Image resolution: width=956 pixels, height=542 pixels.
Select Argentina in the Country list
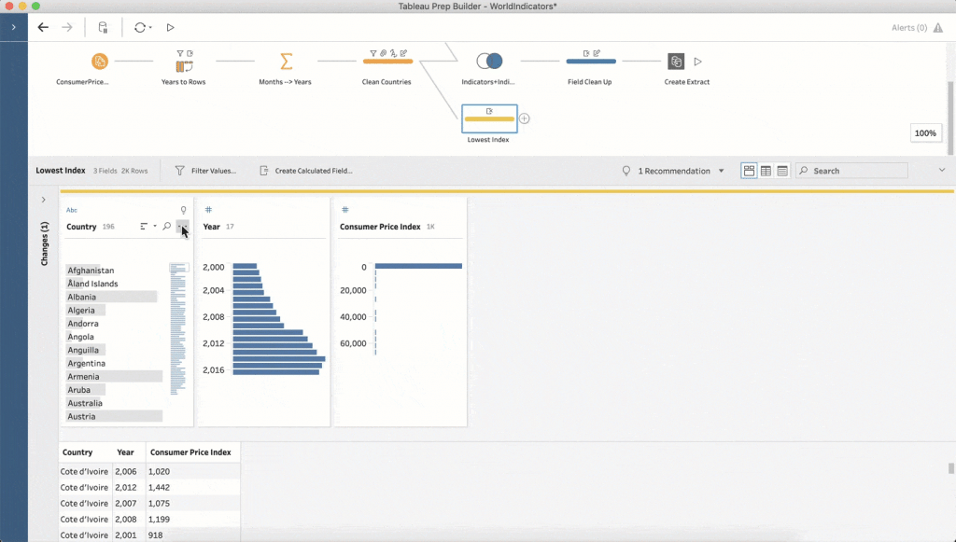[86, 364]
